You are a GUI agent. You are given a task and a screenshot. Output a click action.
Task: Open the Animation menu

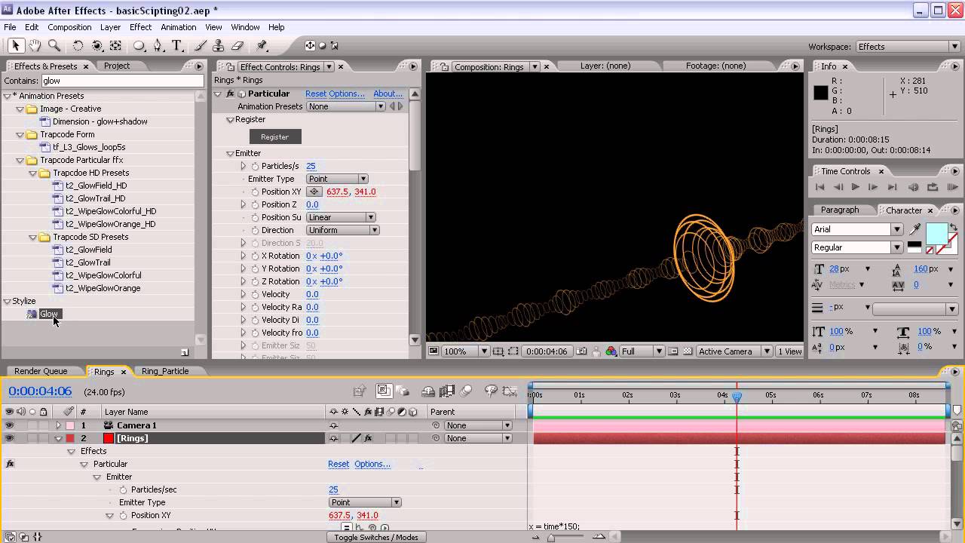click(x=179, y=27)
